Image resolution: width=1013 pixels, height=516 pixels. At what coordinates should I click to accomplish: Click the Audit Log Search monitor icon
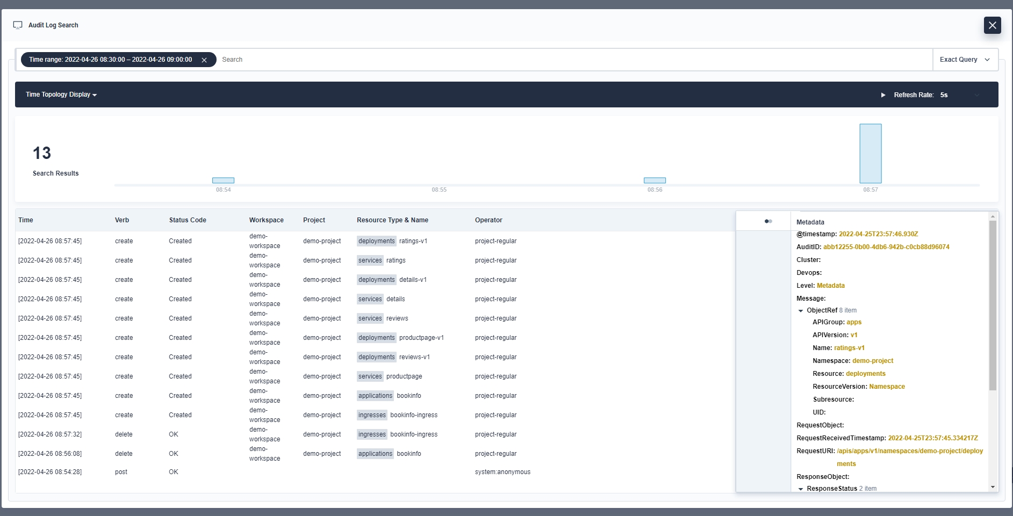point(18,25)
